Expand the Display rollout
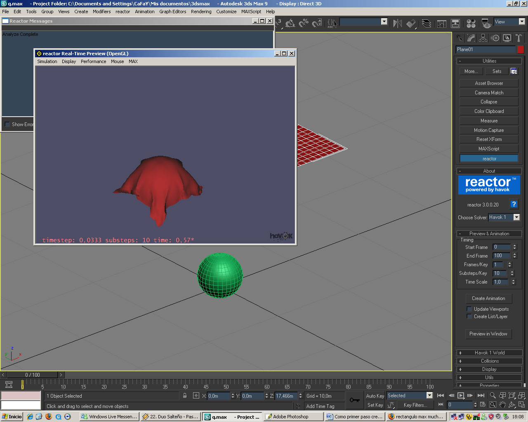 [489, 369]
